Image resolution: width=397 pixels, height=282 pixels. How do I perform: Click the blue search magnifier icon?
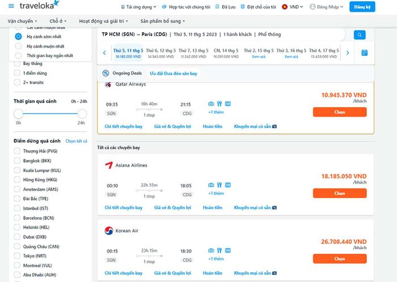[360, 35]
